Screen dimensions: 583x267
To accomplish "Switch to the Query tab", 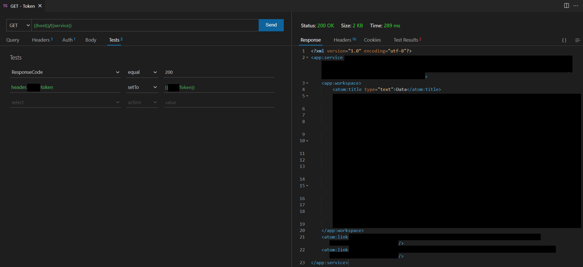I will click(13, 40).
